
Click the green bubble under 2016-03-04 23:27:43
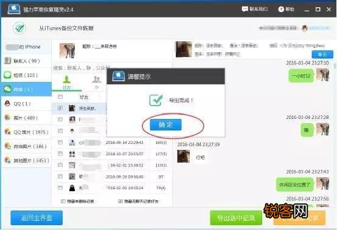[294, 184]
